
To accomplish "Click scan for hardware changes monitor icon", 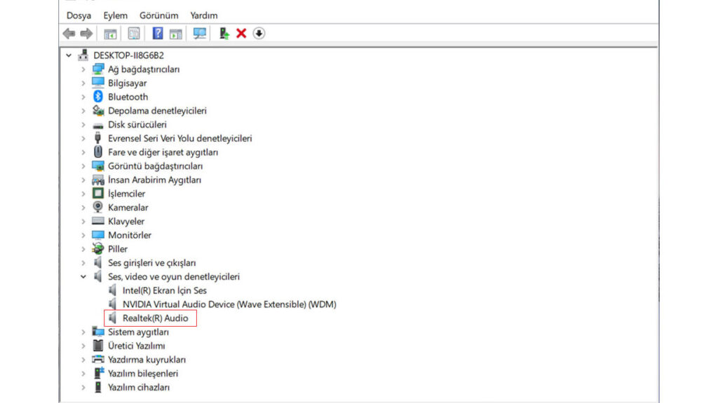I will coord(200,34).
